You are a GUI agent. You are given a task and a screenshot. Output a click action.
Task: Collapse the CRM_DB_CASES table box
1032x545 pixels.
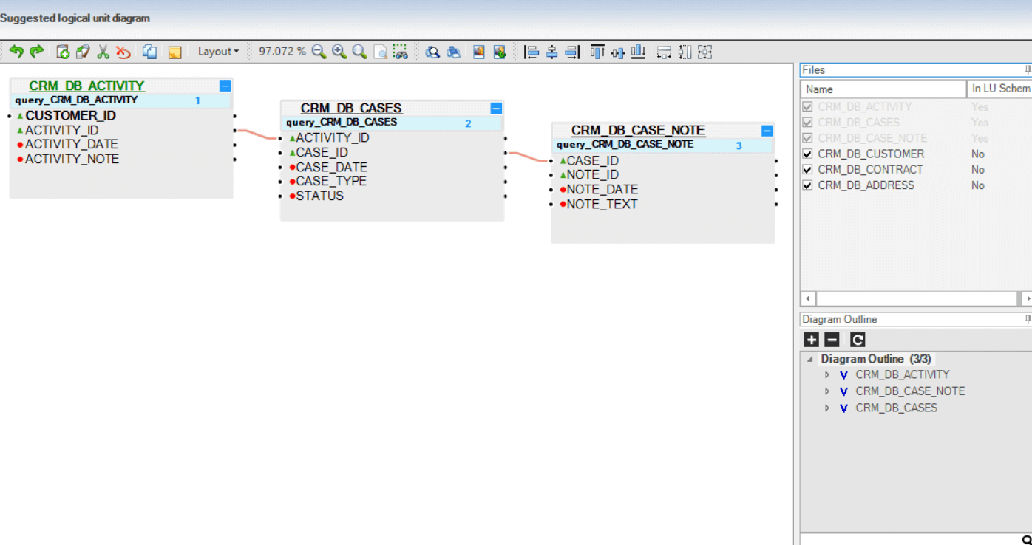click(496, 109)
